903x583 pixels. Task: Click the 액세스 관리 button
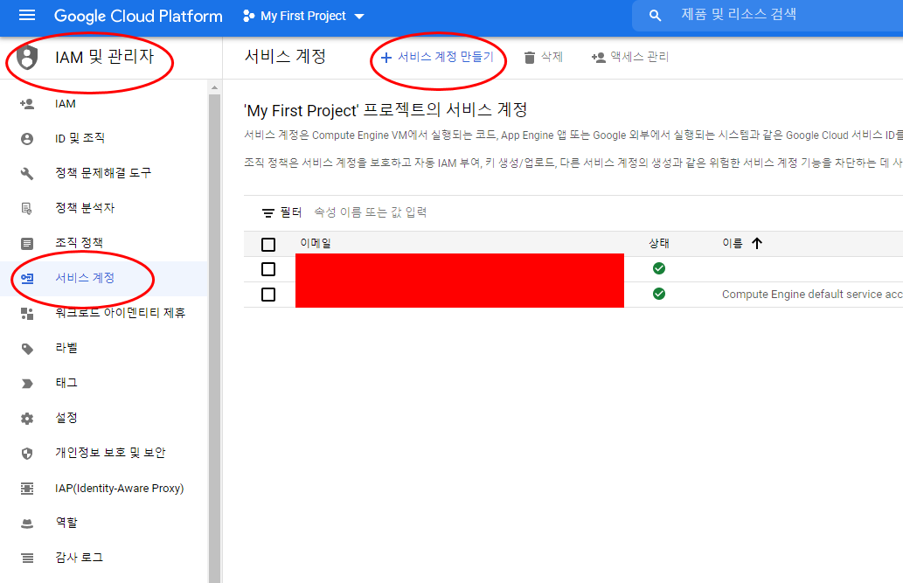630,57
